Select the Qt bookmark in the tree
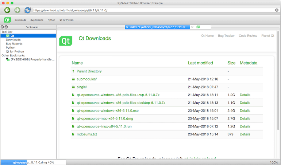The height and width of the screenshot is (165, 281). 28,36
